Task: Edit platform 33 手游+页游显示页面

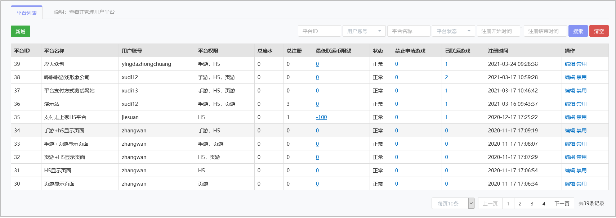Action: 570,144
